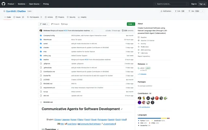Click the readme folder icon
This screenshot has height=130, width=208.
tap(41, 59)
